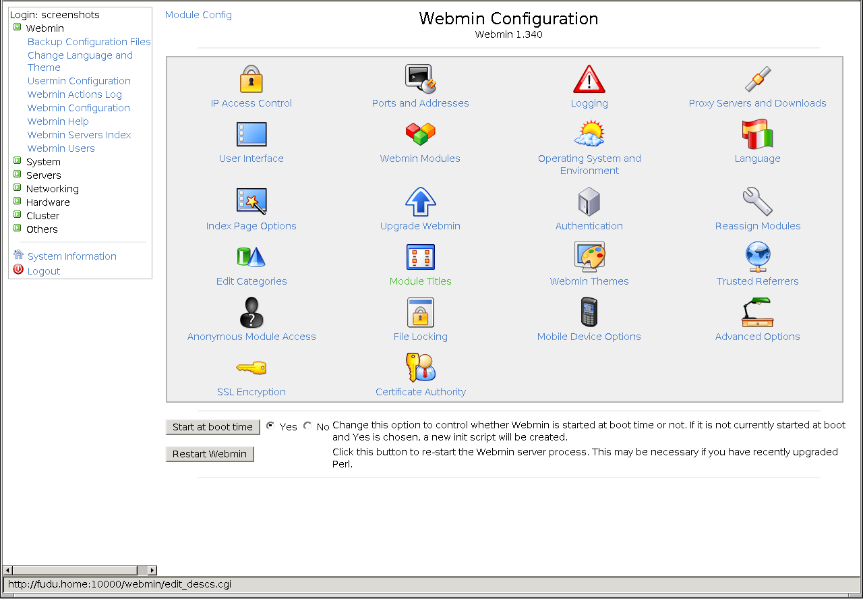
Task: Click the Ports and Addresses terminal icon
Action: pos(420,80)
